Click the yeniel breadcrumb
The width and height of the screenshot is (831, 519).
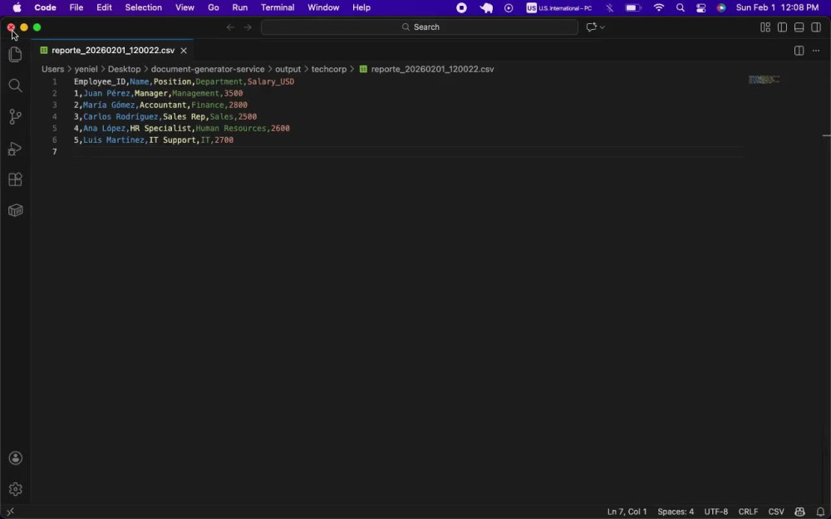[86, 70]
